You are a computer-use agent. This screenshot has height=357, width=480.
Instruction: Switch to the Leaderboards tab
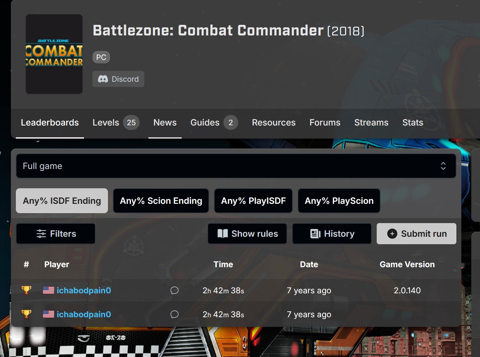pos(50,122)
